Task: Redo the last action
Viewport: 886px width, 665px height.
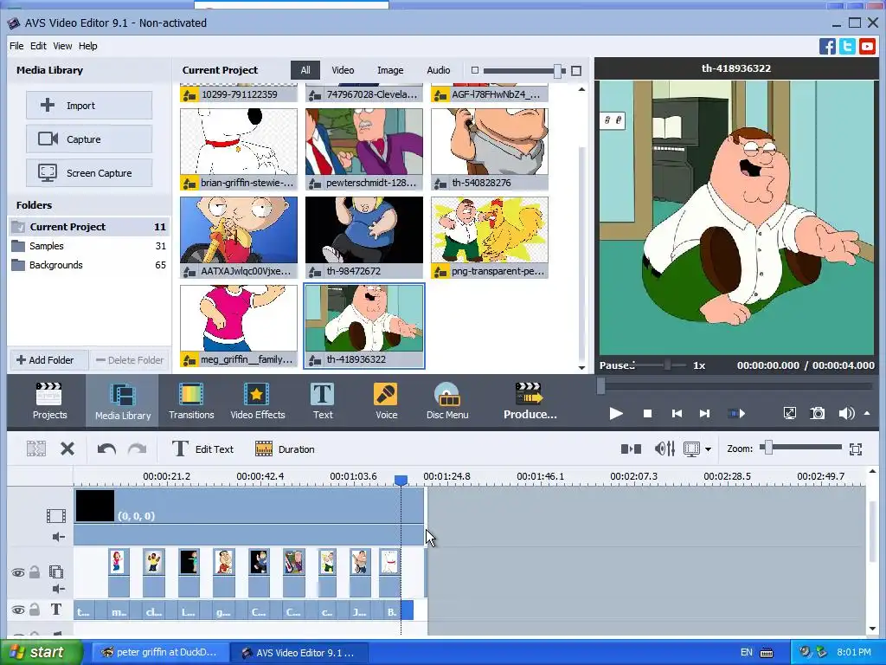Action: pyautogui.click(x=137, y=449)
